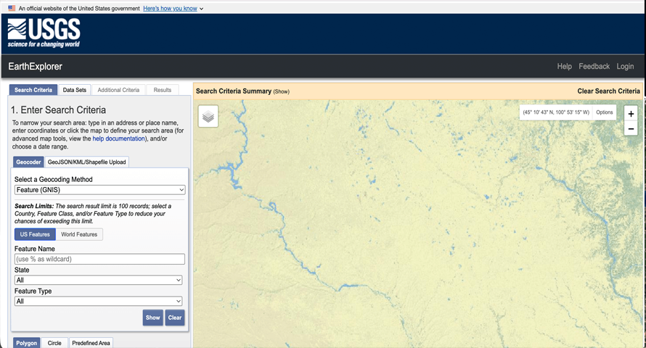Click the US flag icon
The width and height of the screenshot is (646, 348).
coord(12,8)
